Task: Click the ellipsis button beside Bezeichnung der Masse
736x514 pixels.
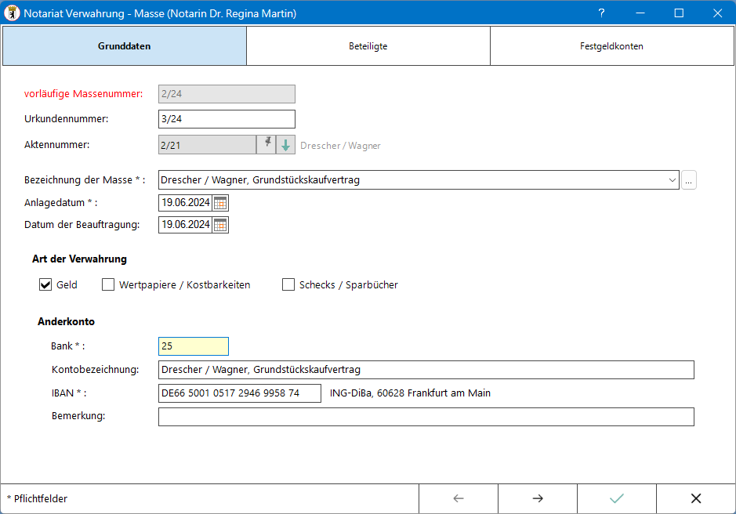Action: pos(689,180)
